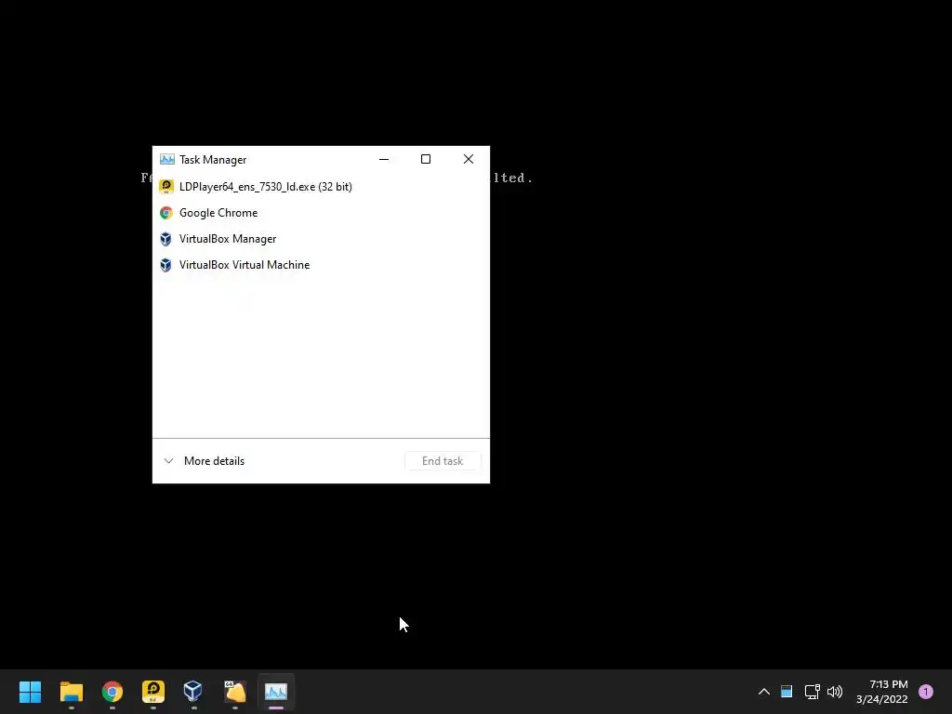Click the VirtualBox Virtual Machine row icon
This screenshot has height=714, width=952.
(165, 265)
